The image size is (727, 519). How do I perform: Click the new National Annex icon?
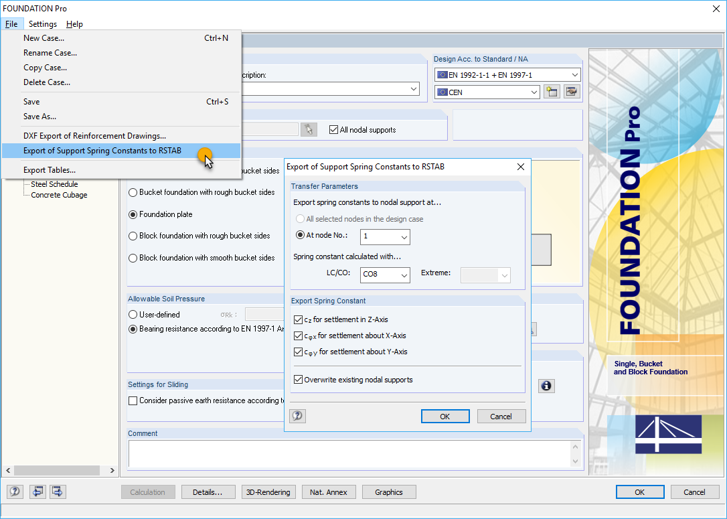coord(552,92)
